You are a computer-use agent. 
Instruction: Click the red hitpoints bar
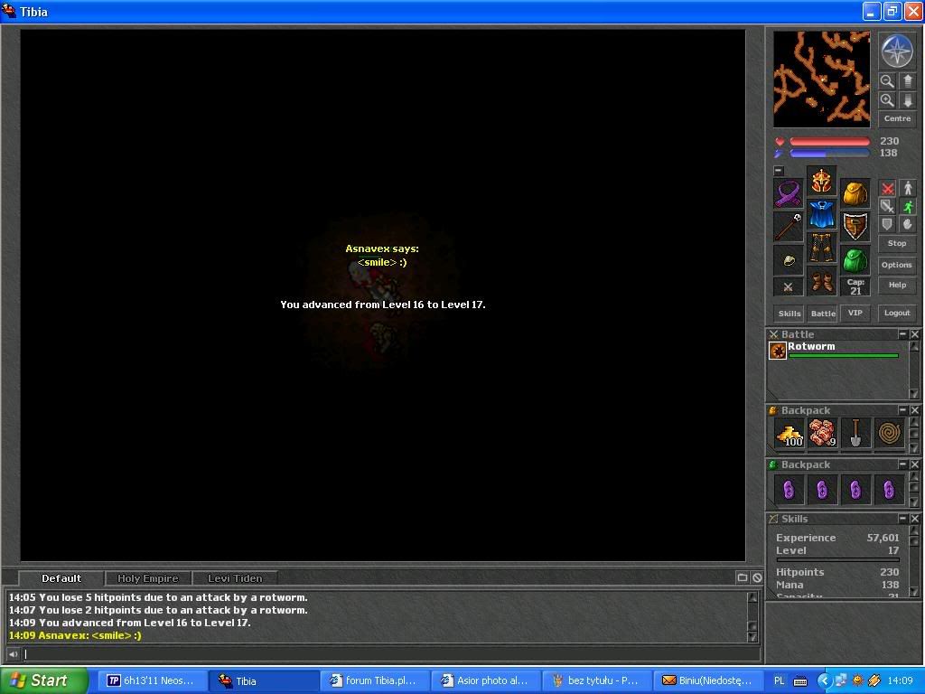pyautogui.click(x=829, y=142)
